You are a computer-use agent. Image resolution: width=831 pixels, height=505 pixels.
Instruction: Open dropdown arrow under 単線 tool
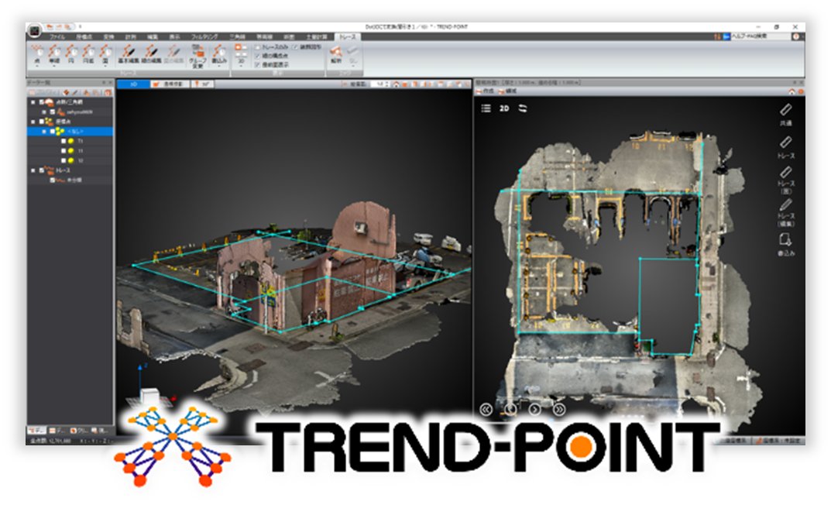click(x=54, y=67)
